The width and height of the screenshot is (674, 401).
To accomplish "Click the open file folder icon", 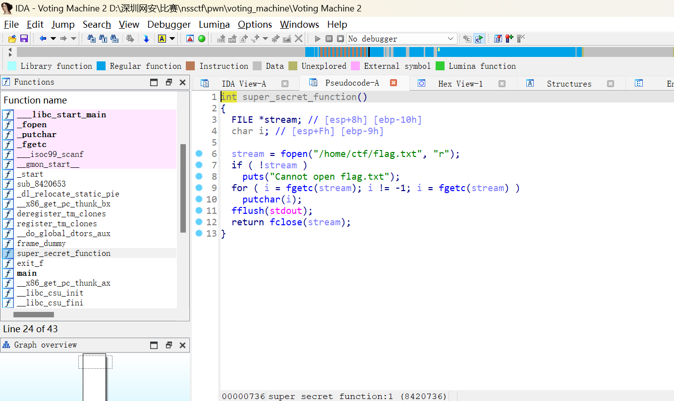I will click(12, 39).
